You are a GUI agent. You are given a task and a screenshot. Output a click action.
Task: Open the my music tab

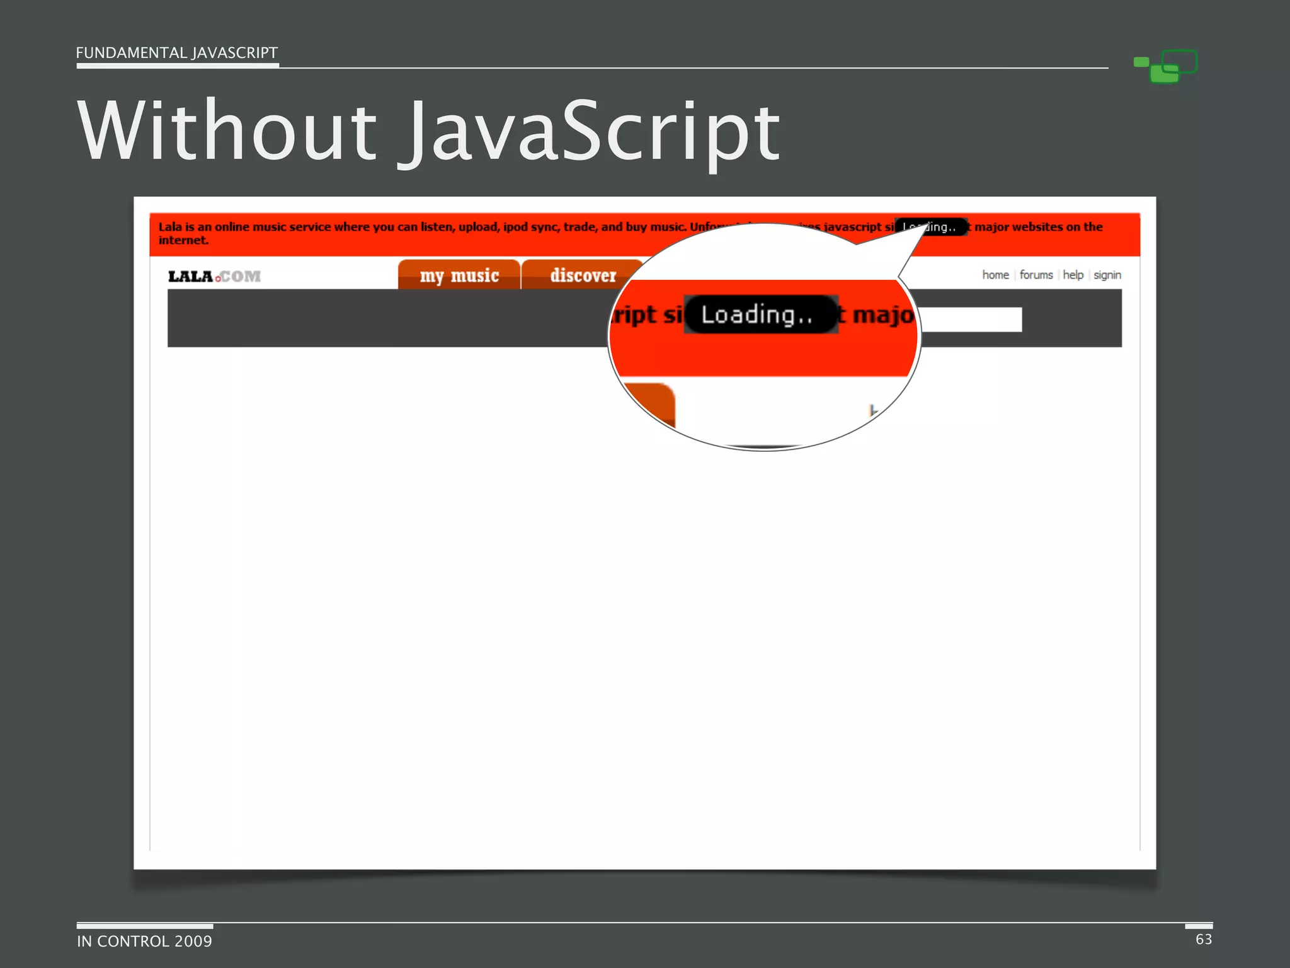(x=459, y=275)
